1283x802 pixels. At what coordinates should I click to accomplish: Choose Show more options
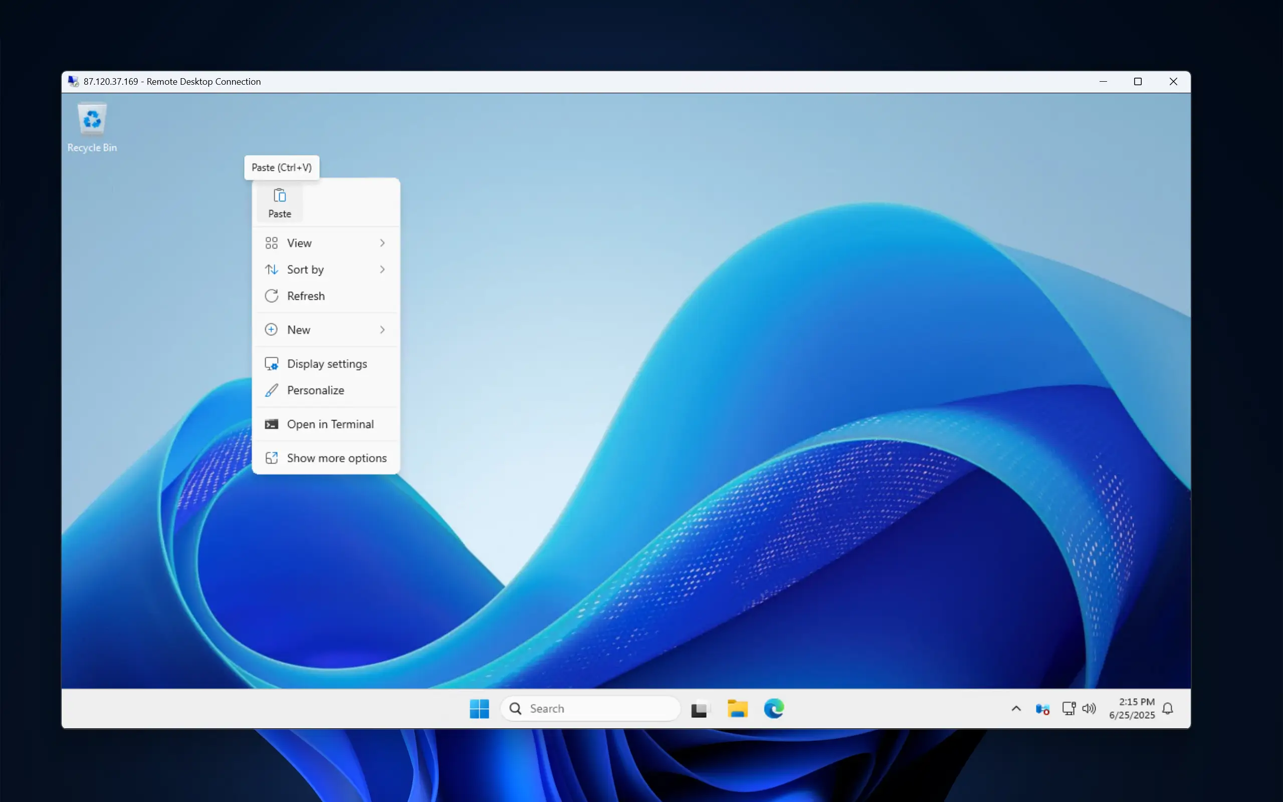tap(326, 458)
